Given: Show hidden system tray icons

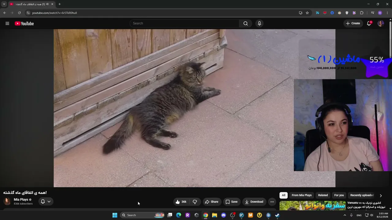Looking at the screenshot, I should click(345, 215).
